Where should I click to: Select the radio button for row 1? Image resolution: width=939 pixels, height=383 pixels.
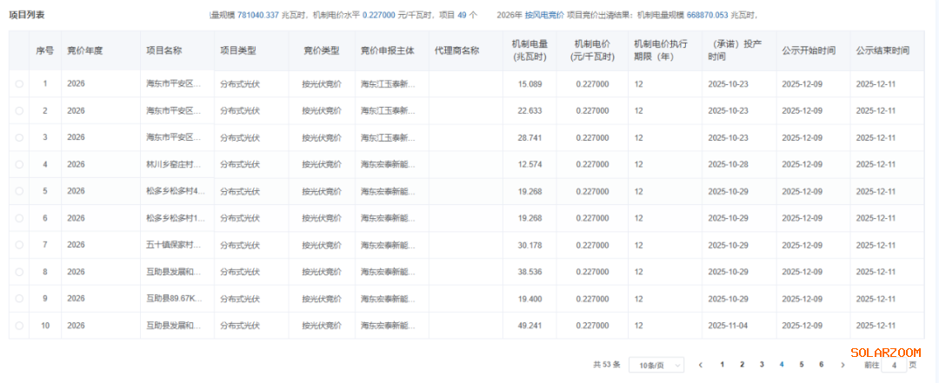click(x=19, y=84)
